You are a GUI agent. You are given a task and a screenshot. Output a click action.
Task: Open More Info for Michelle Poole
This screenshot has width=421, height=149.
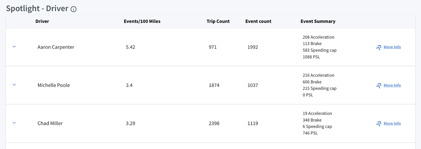coord(392,85)
